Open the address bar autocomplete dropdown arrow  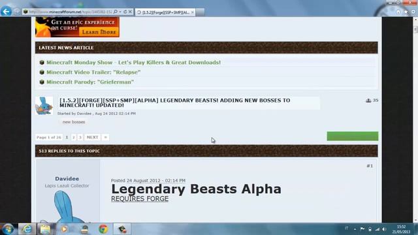point(120,12)
